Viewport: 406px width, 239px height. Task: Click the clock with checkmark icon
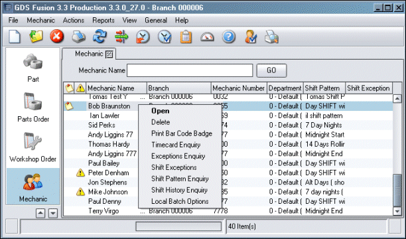[165, 37]
